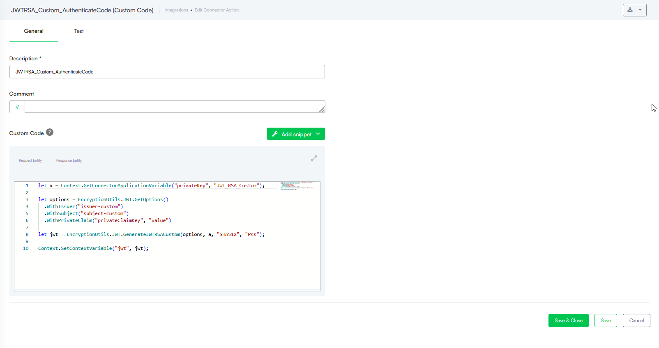Click the let options = EncryptionUtils line
Viewport: 659px width, 348px height.
tap(104, 199)
